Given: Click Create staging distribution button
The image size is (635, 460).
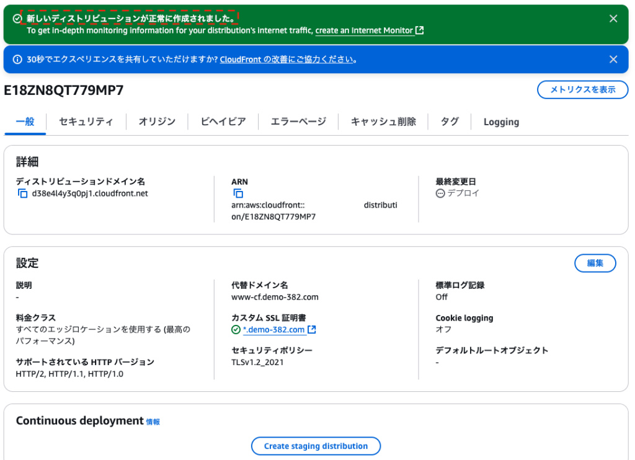Looking at the screenshot, I should coord(316,446).
